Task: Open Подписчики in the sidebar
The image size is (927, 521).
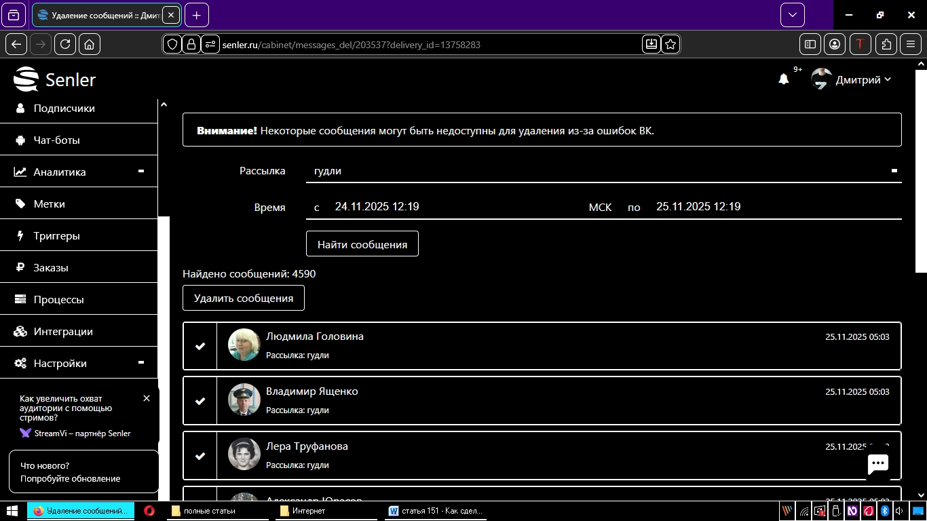Action: coord(64,108)
